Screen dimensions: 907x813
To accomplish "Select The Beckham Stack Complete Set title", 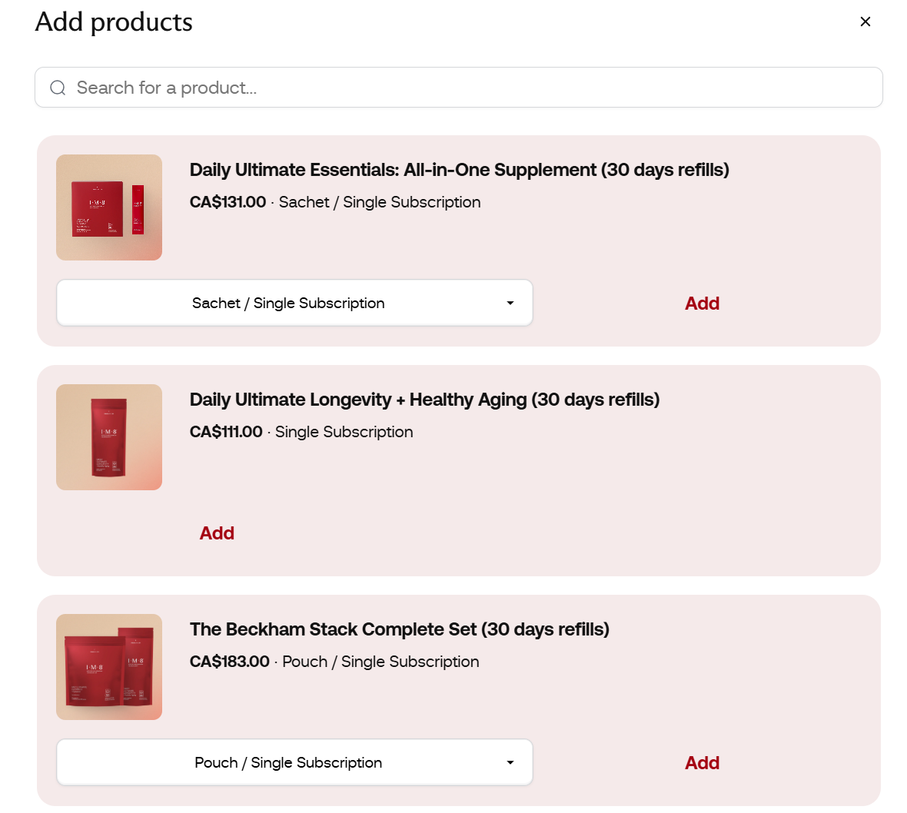I will 400,629.
